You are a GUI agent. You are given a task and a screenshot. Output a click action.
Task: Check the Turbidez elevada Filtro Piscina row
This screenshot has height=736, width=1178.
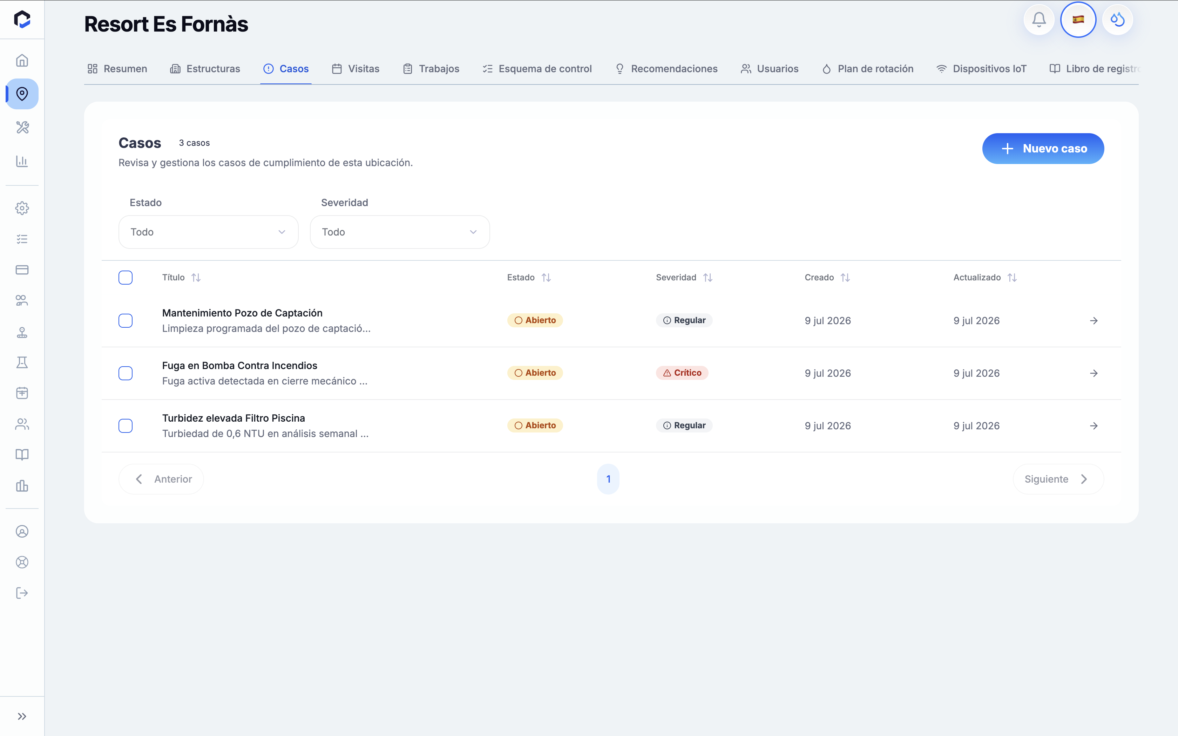click(126, 426)
